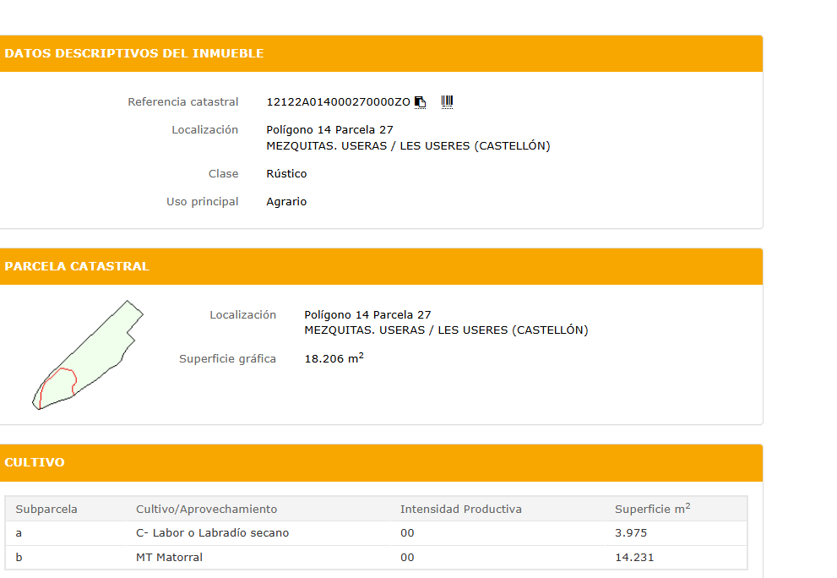Click the 14.231 surface value
Viewport: 837px width, 578px height.
tap(634, 558)
